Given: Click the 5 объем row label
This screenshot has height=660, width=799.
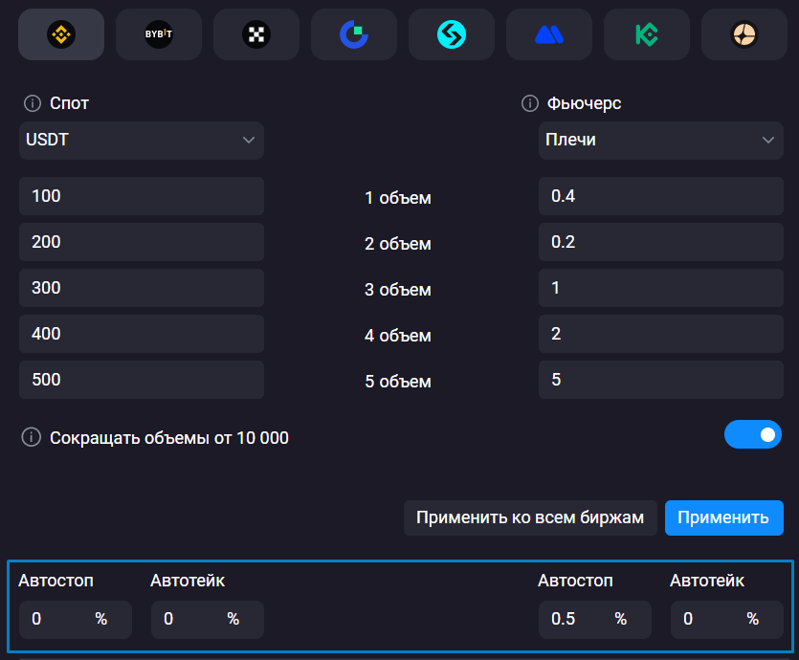Looking at the screenshot, I should pyautogui.click(x=398, y=381).
